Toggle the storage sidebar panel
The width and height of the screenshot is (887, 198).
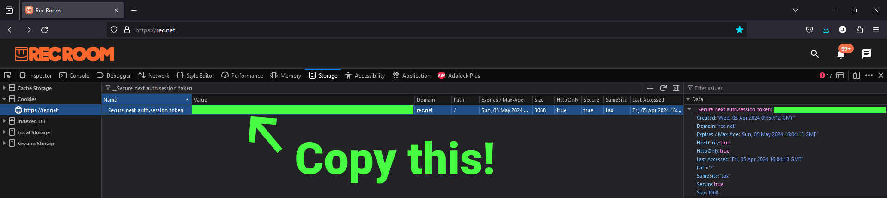pos(676,88)
